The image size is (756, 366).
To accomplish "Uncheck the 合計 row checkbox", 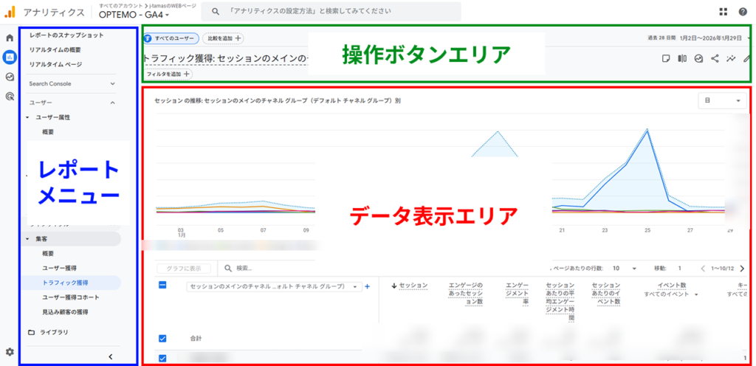I will 162,339.
